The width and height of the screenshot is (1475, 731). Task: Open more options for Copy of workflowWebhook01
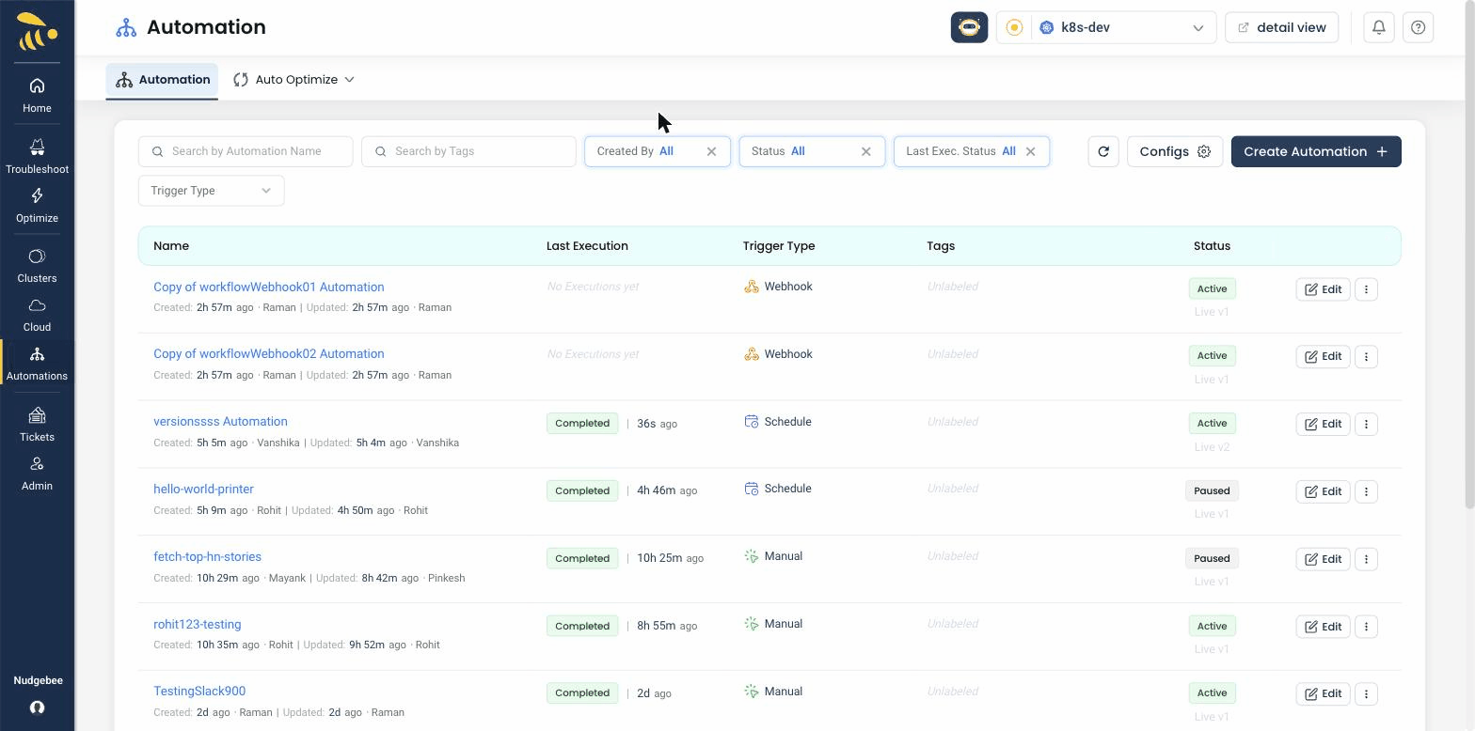[x=1366, y=289]
